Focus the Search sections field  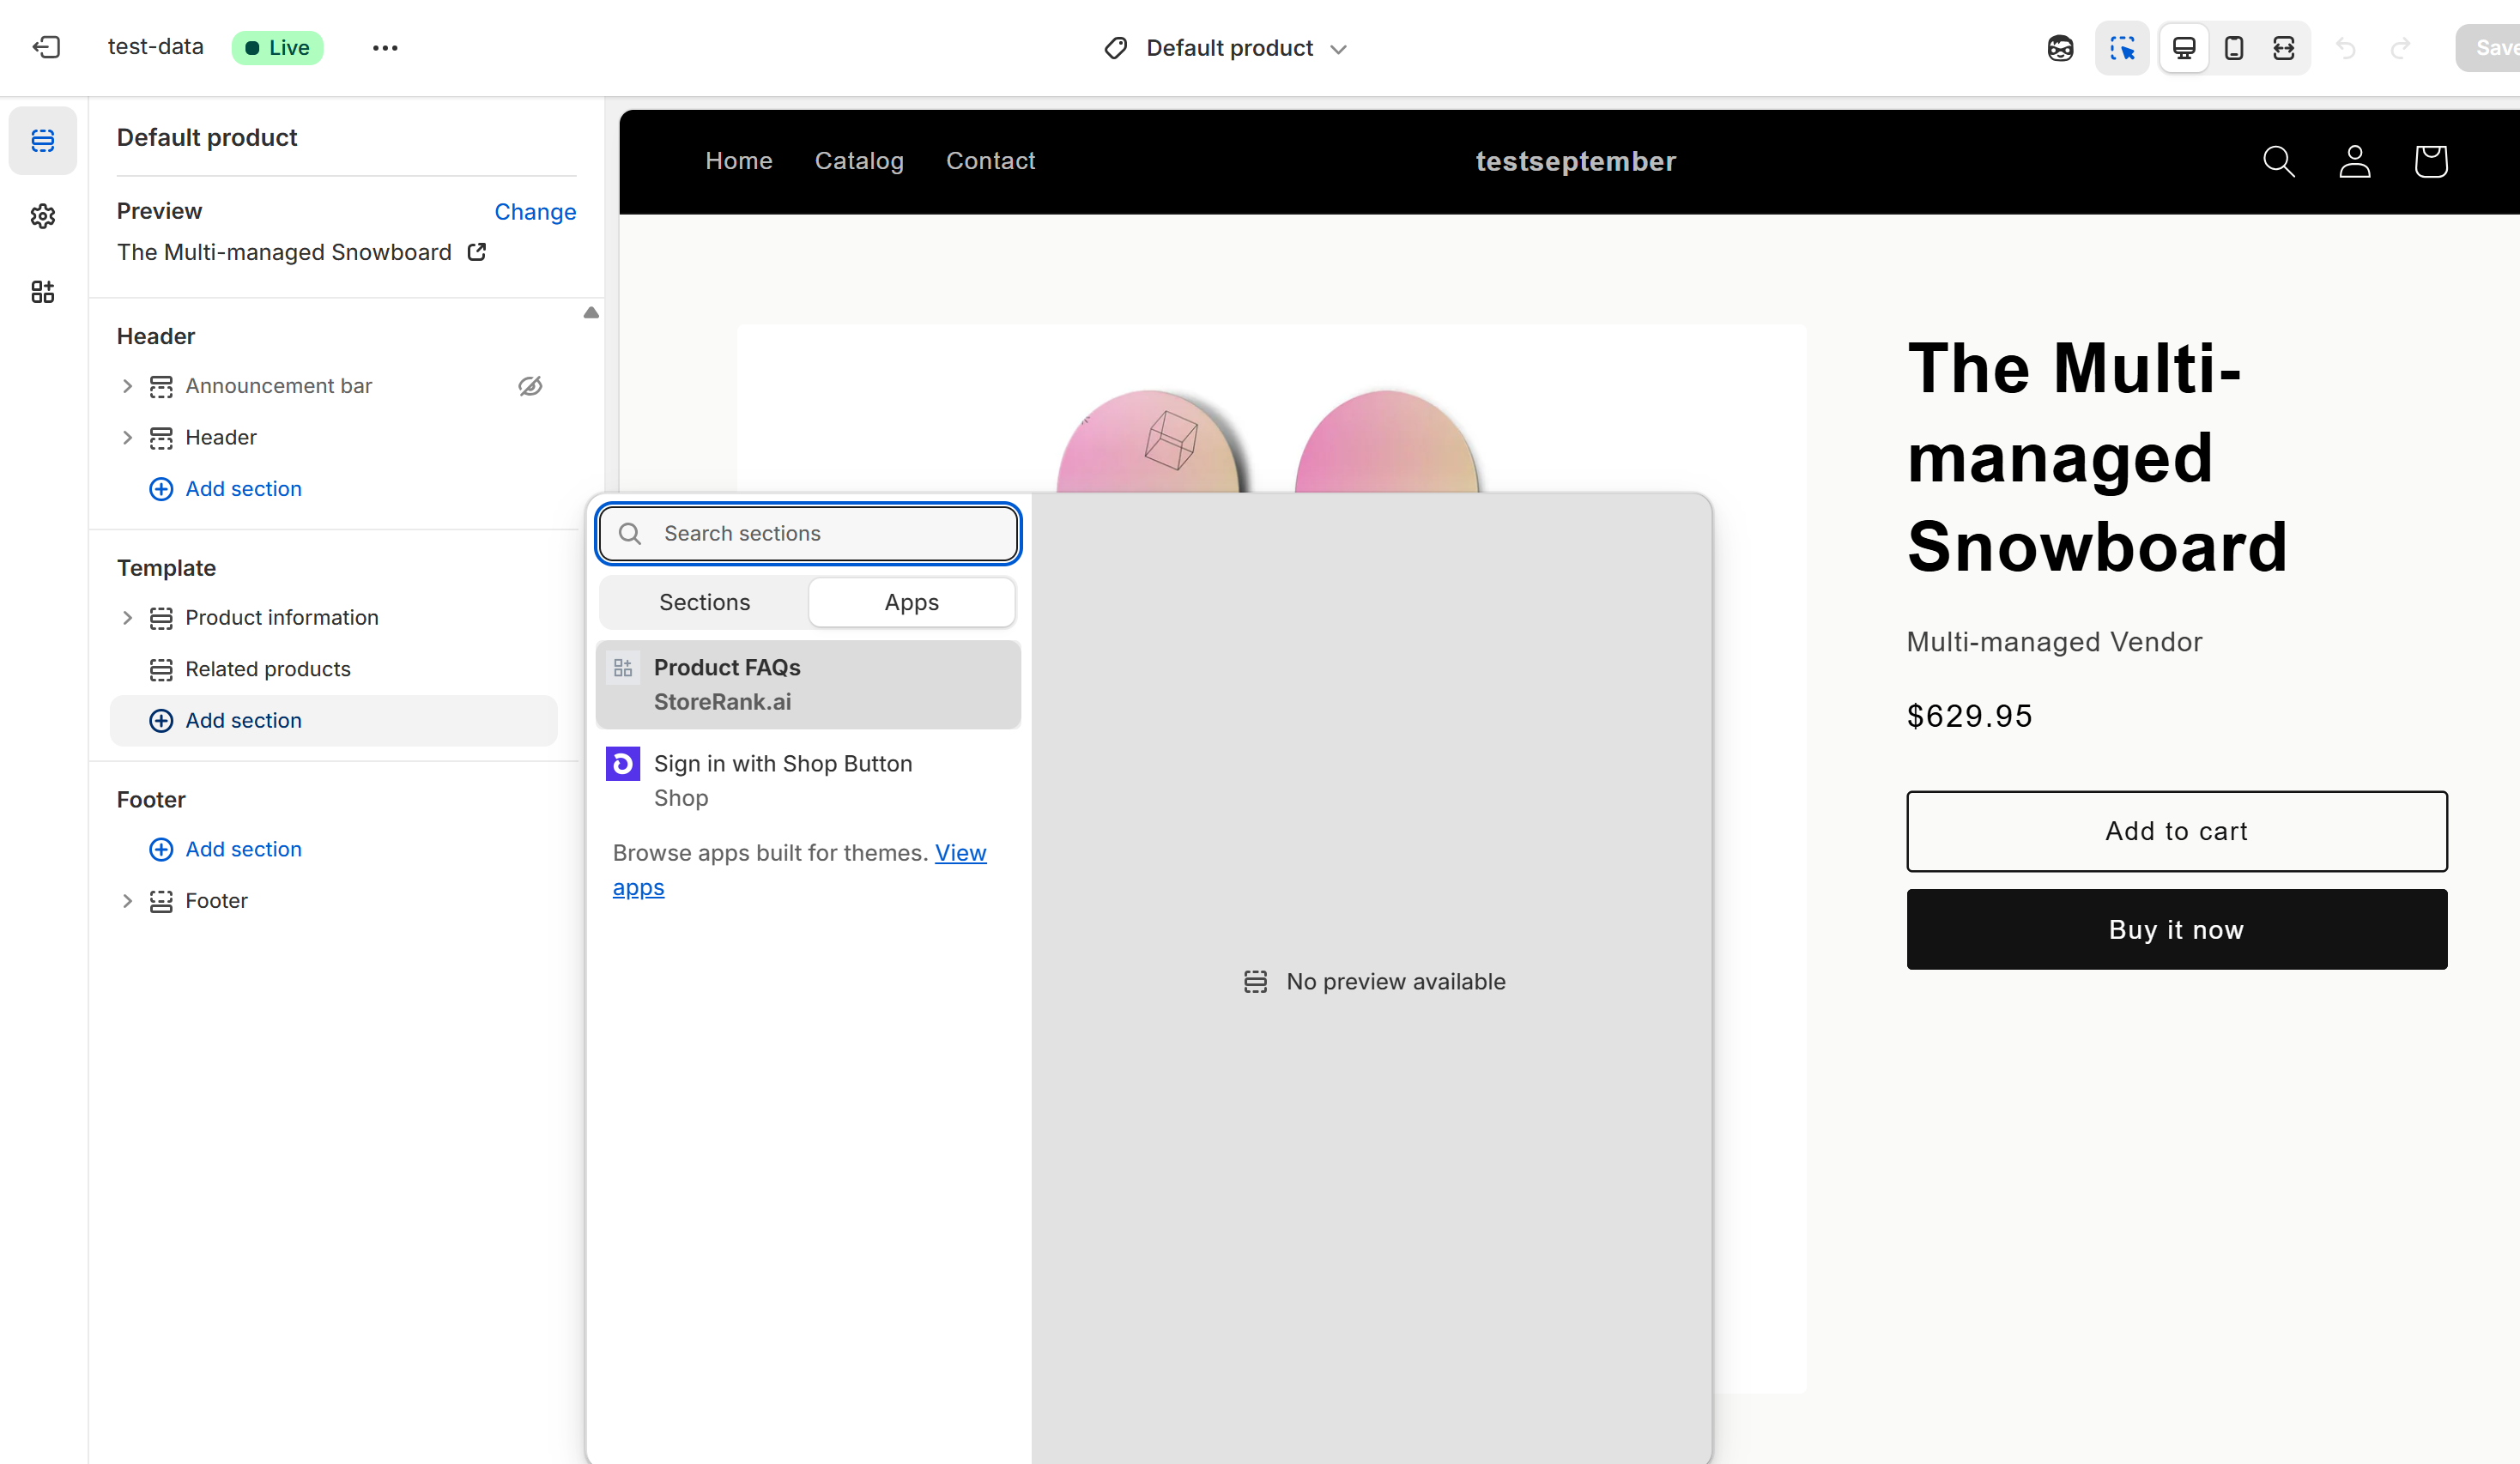[832, 534]
